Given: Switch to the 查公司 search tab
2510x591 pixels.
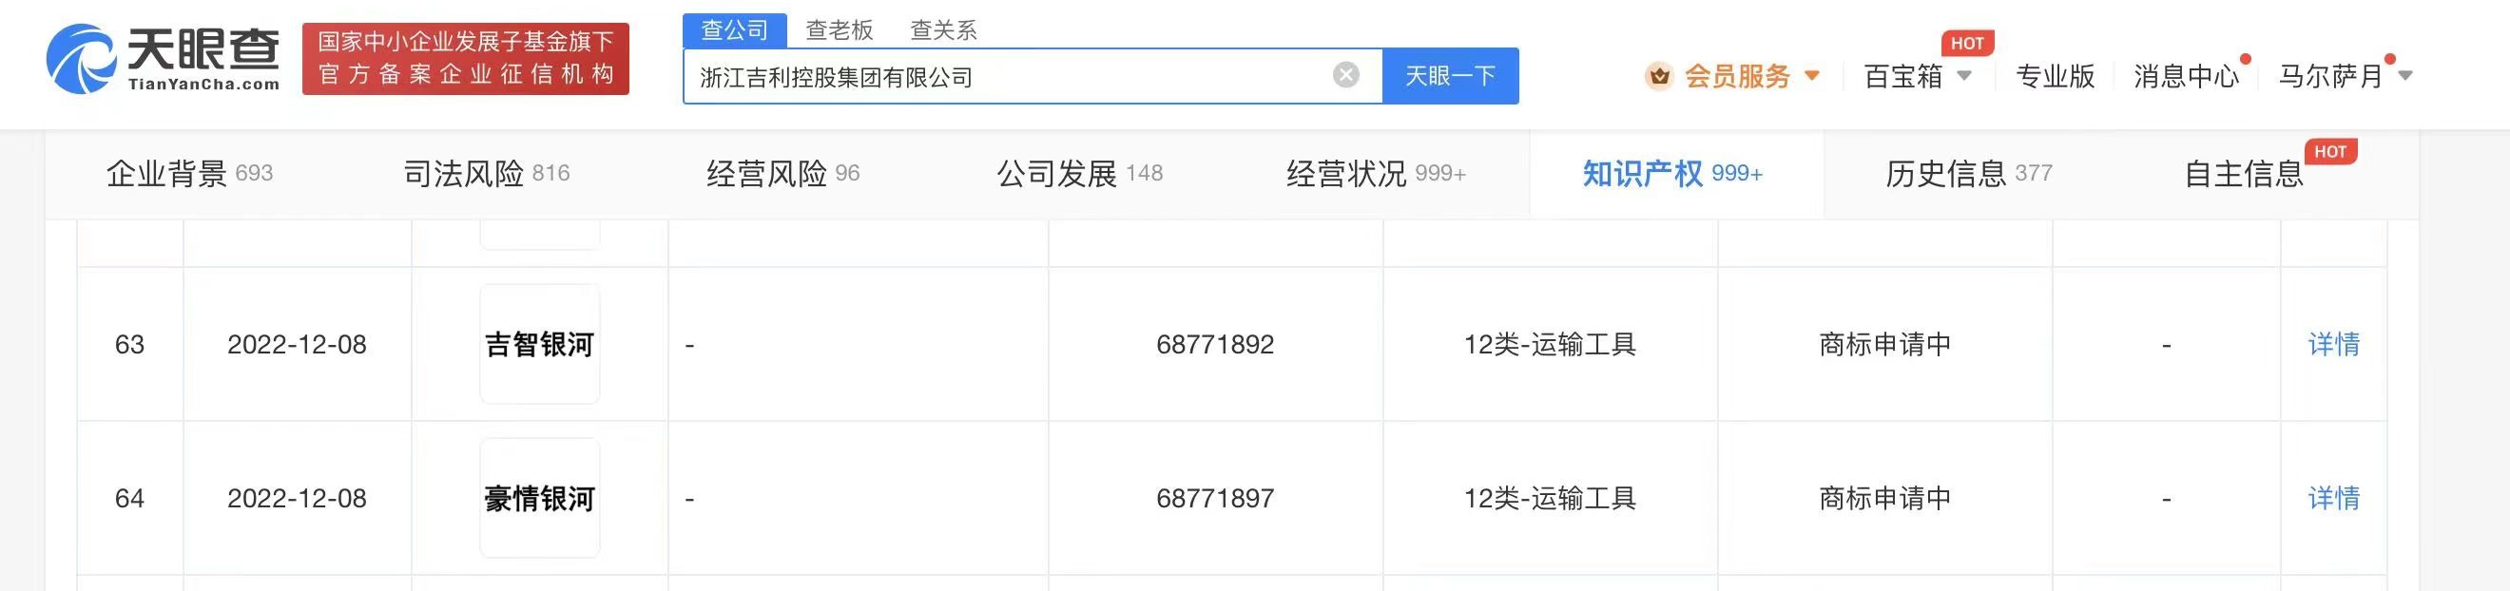Looking at the screenshot, I should tap(735, 30).
